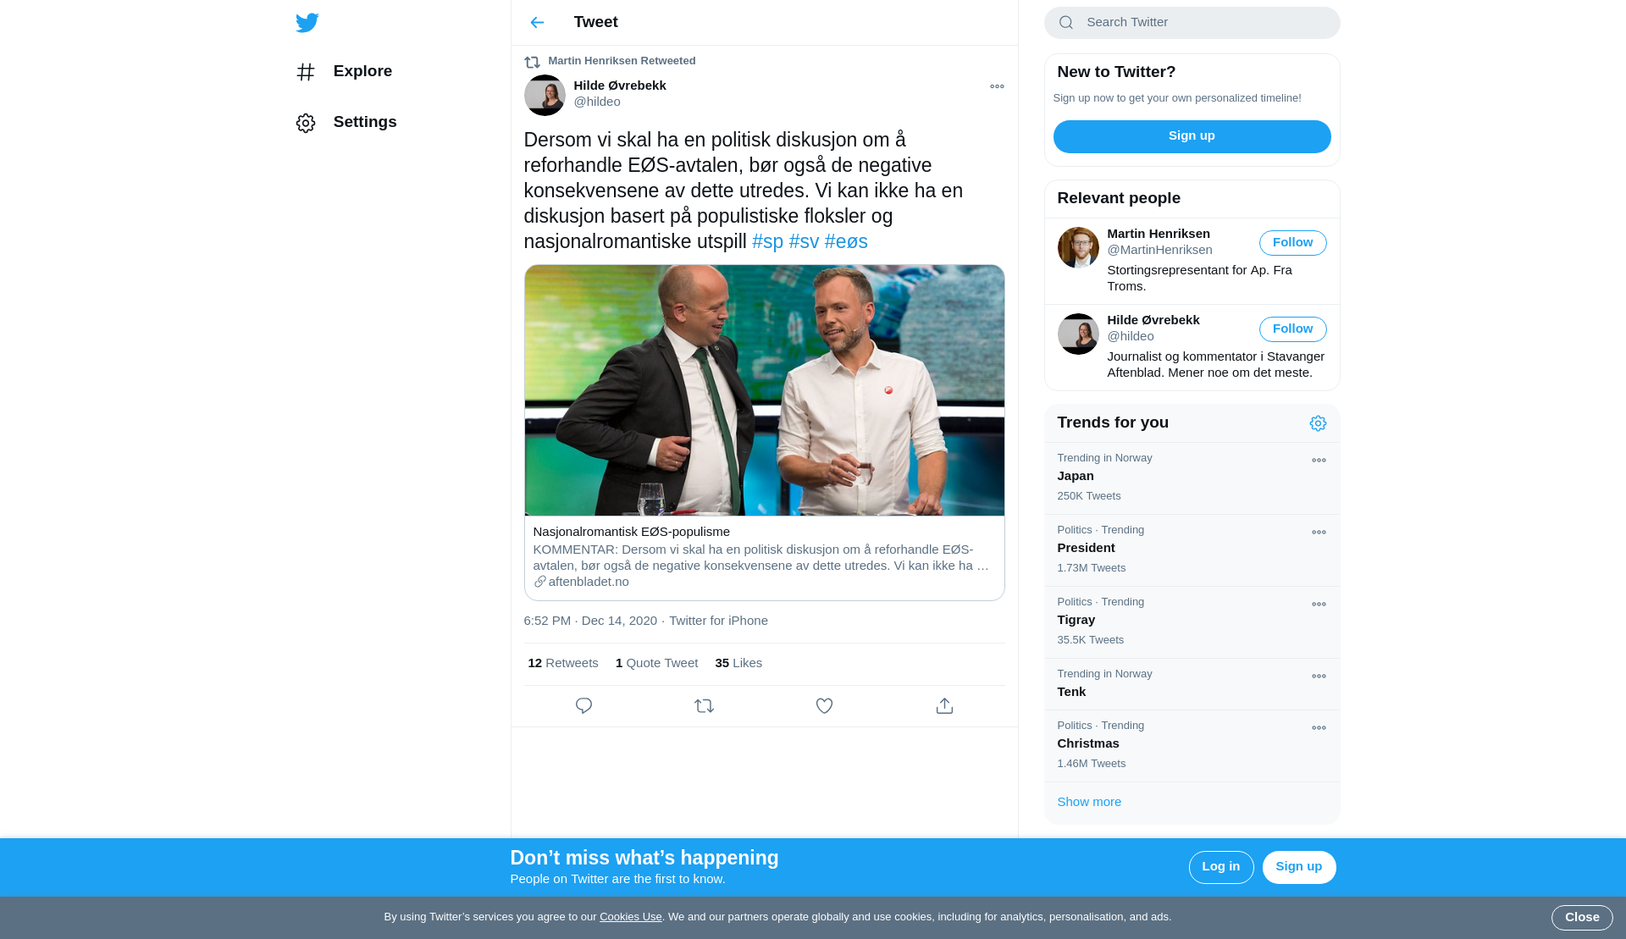This screenshot has height=939, width=1626.
Task: Retweet using the action bar retweet icon
Action: pyautogui.click(x=704, y=706)
